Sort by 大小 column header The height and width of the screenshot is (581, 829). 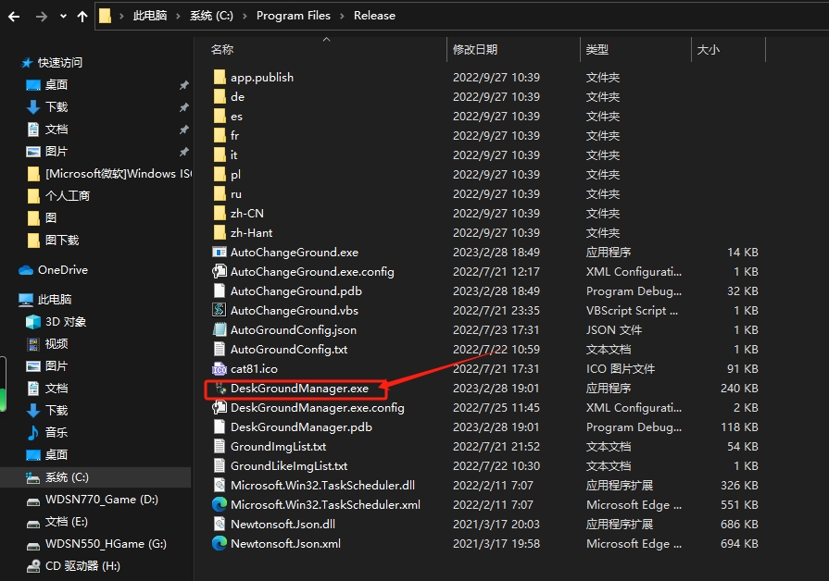pos(708,50)
